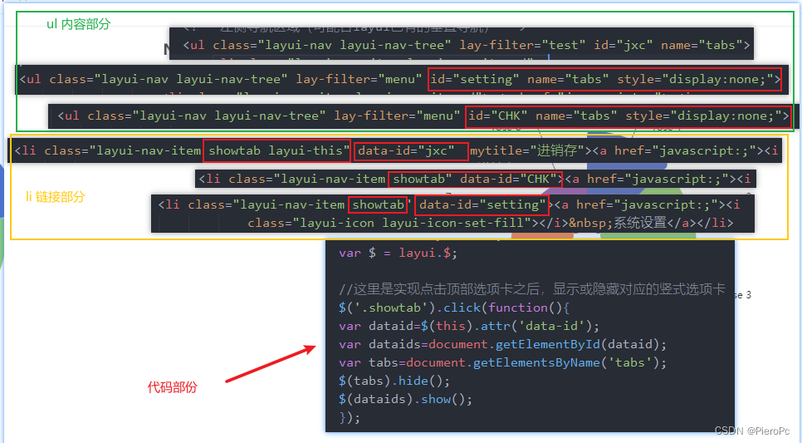Select the "var dataid=$(this).attr('data-id');" line
This screenshot has width=802, height=443.
[468, 327]
